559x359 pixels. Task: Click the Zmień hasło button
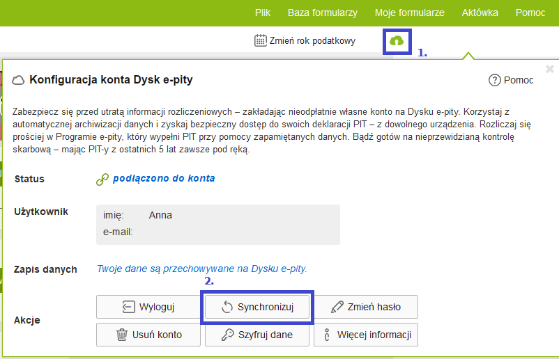pos(365,307)
